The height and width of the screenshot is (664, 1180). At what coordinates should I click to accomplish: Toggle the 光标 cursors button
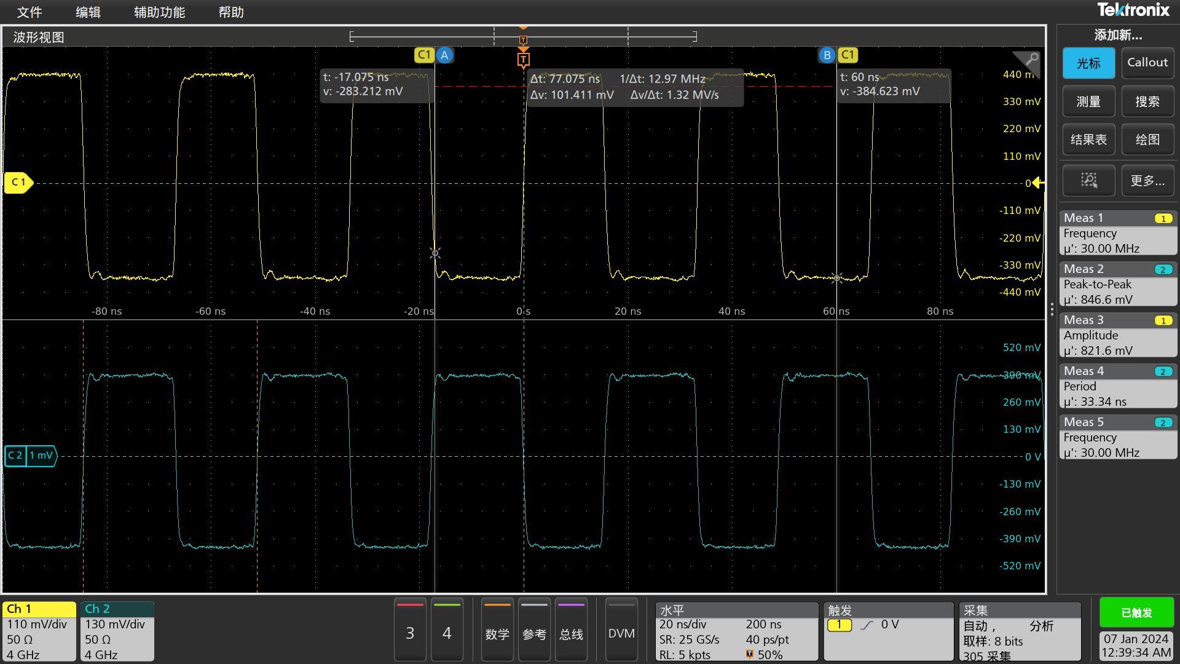click(1088, 63)
